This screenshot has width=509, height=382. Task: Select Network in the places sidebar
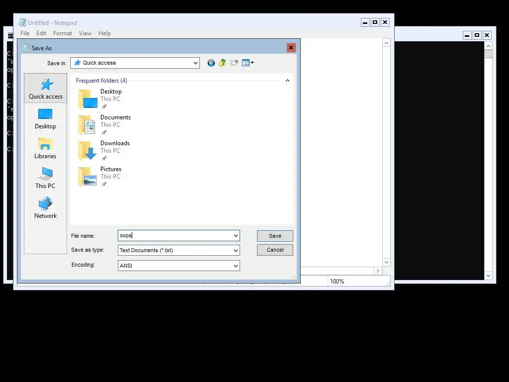tap(45, 208)
